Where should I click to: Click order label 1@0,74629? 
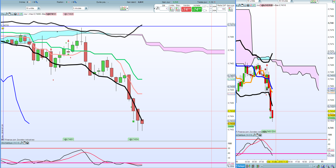pyautogui.click(x=68, y=14)
